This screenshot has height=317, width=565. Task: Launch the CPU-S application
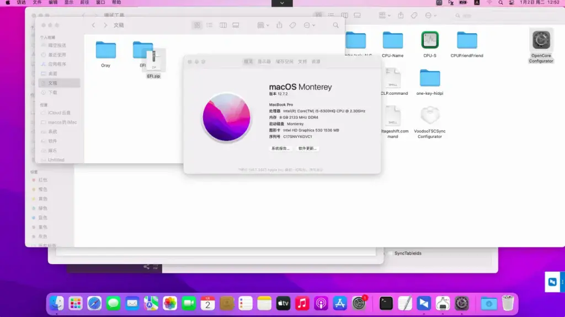tap(429, 40)
